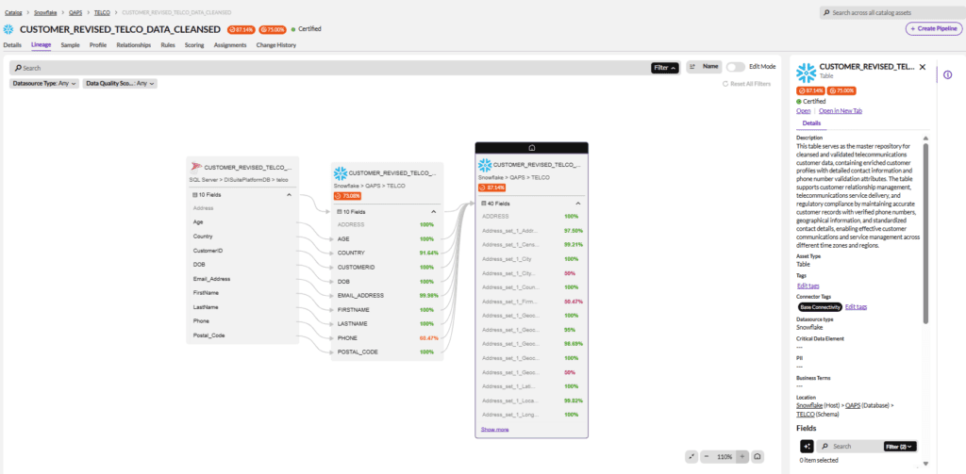The width and height of the screenshot is (966, 474).
Task: Collapse the 10 Fields list in SQL Server node
Action: (289, 194)
